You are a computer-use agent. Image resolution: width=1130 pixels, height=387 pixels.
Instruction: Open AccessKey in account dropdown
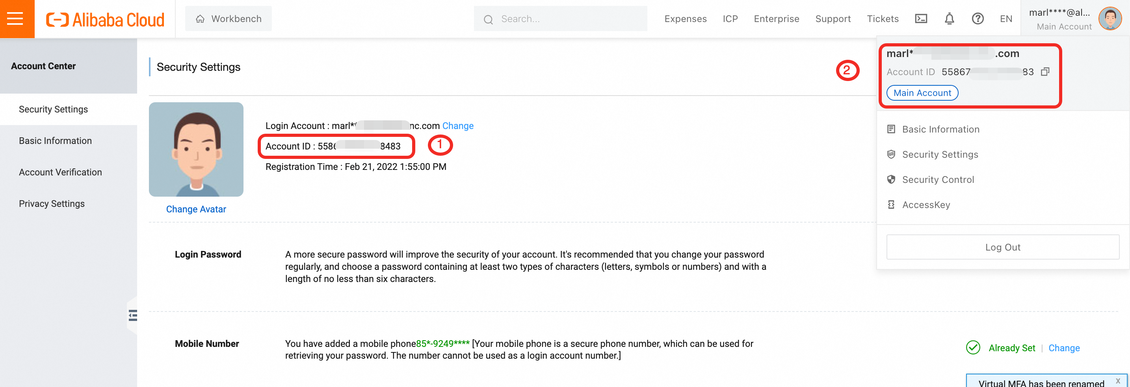[x=926, y=205]
